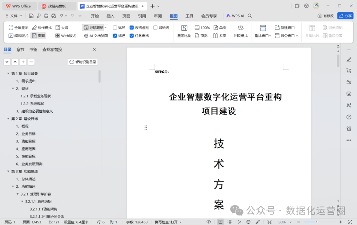Open the search magnifier beside WPS AI
This screenshot has height=225, width=357.
click(250, 16)
